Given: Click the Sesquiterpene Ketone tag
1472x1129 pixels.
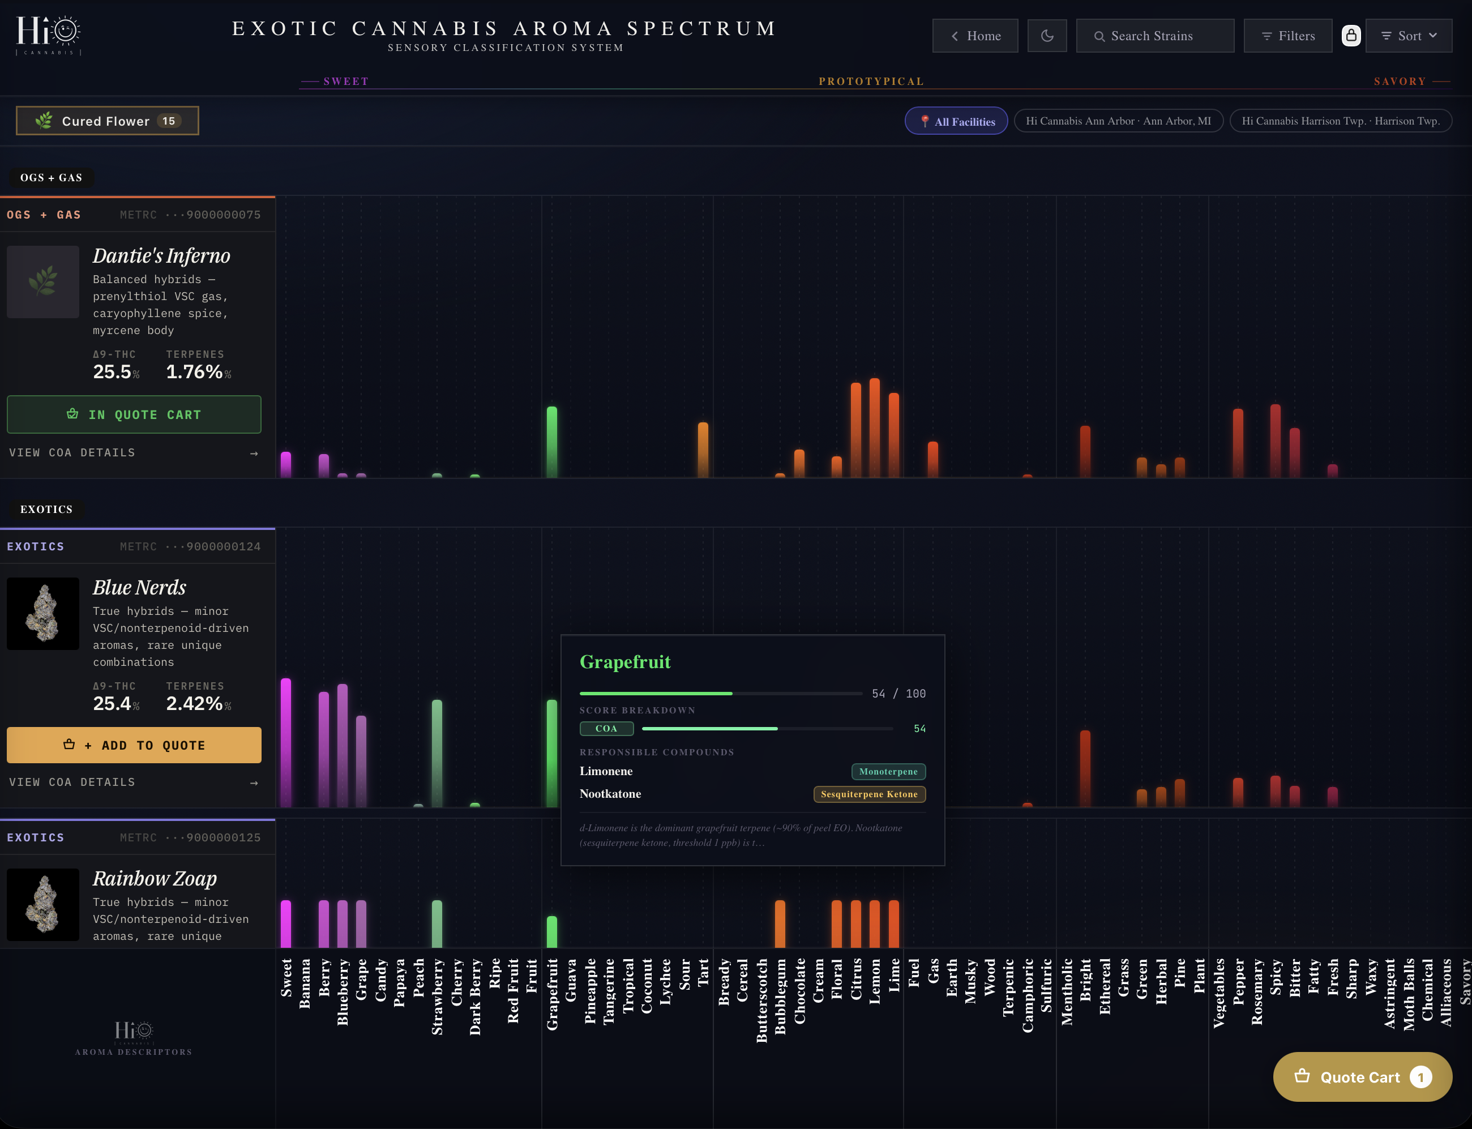Looking at the screenshot, I should pos(870,794).
